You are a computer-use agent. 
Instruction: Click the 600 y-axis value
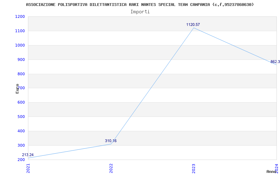[21, 103]
